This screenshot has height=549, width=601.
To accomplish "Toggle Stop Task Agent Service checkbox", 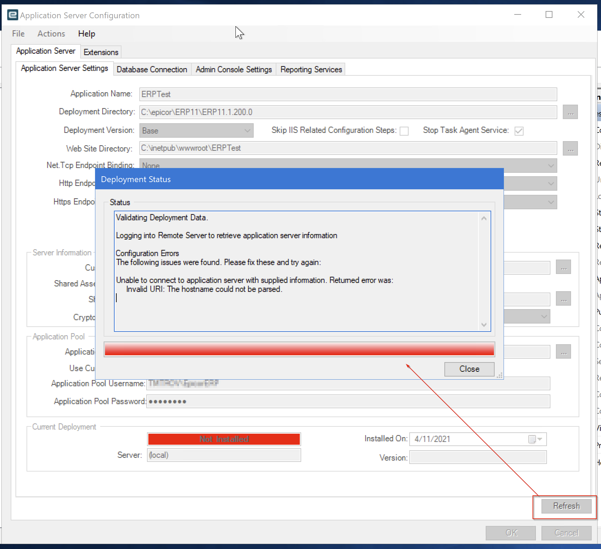I will (519, 131).
